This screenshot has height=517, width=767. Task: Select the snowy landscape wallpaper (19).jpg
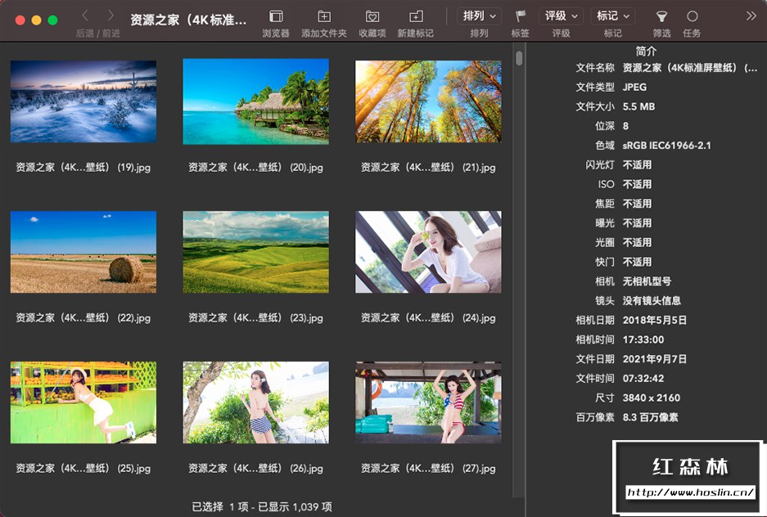(83, 100)
